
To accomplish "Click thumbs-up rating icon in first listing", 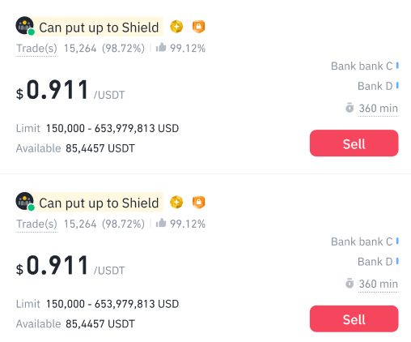I will (161, 47).
